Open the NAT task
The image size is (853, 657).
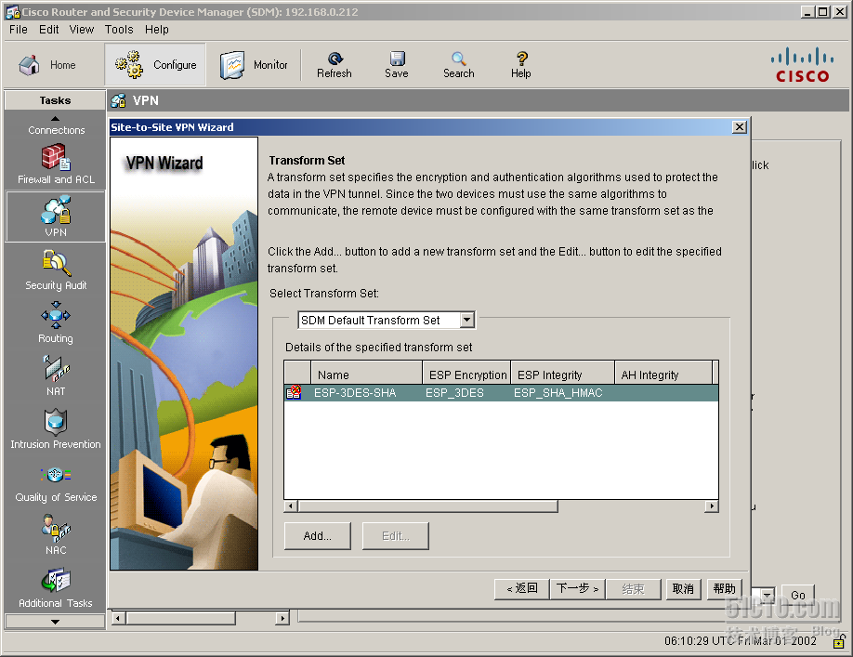(x=56, y=375)
